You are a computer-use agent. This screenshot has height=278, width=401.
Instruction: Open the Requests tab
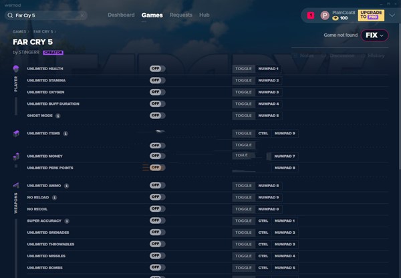pos(180,15)
